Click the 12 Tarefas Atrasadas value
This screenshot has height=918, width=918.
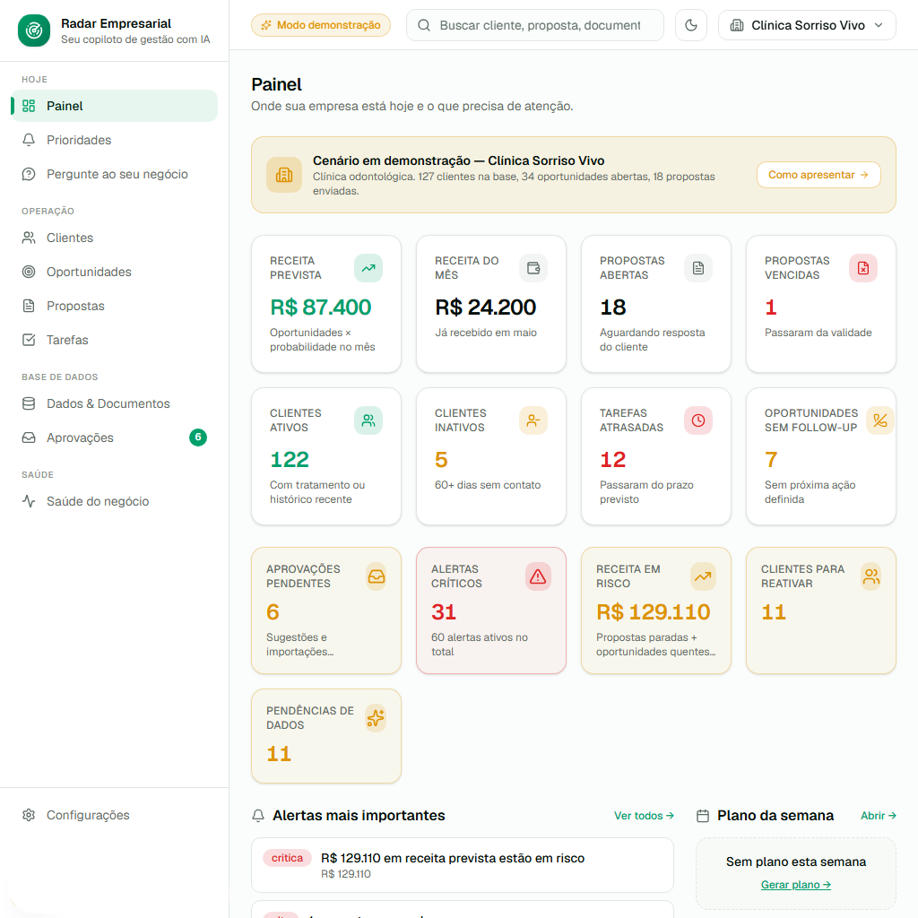pyautogui.click(x=613, y=460)
